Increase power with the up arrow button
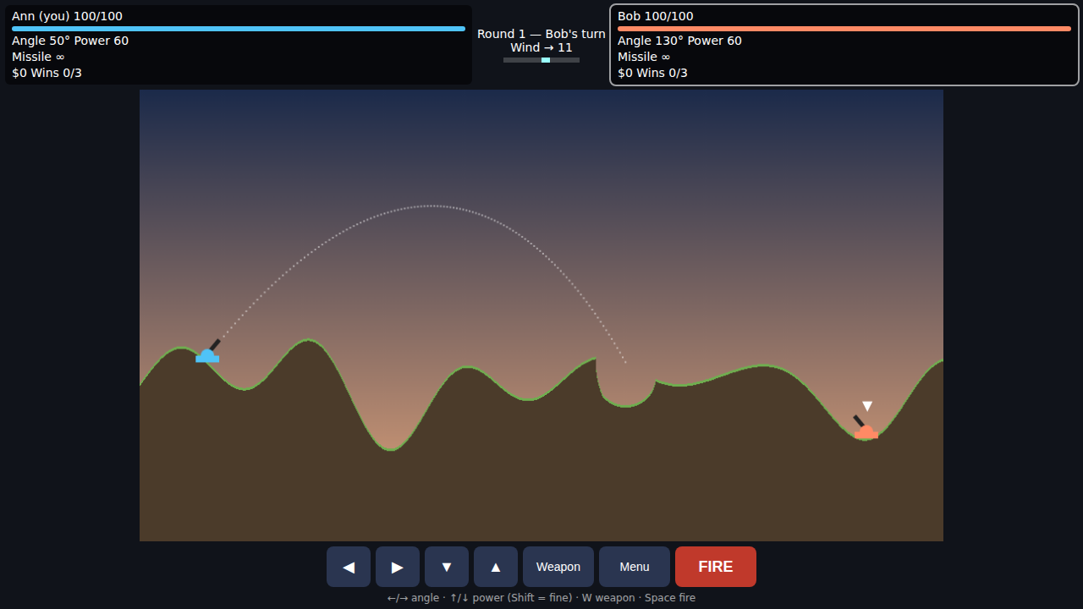 (496, 567)
